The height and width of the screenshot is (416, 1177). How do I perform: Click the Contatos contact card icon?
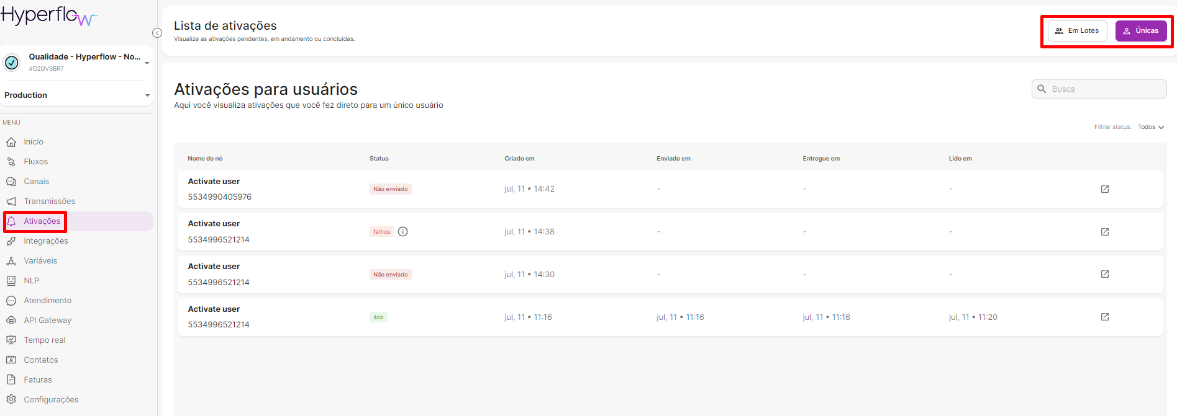pos(11,360)
